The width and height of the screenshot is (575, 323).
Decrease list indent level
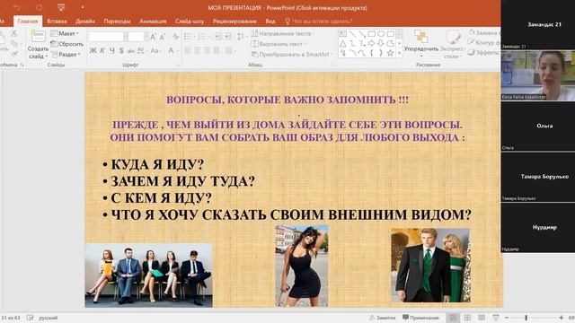pyautogui.click(x=218, y=36)
